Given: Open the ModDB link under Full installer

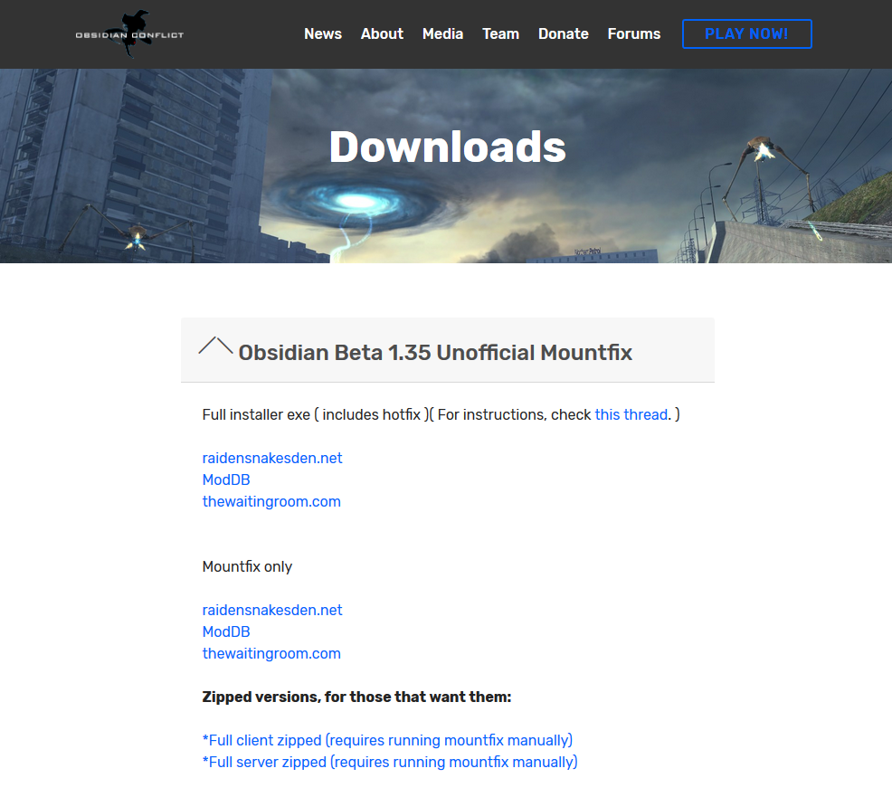Looking at the screenshot, I should (226, 479).
